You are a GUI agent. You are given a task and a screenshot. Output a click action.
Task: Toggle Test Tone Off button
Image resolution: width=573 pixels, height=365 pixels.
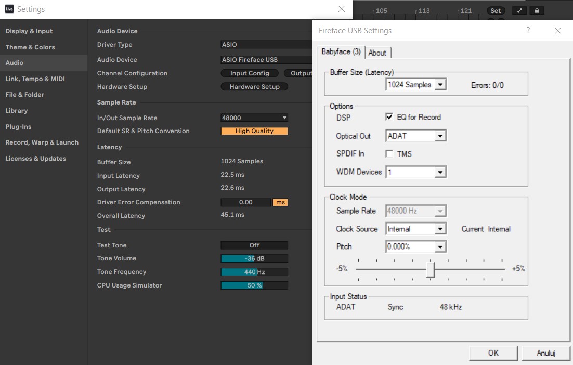254,245
